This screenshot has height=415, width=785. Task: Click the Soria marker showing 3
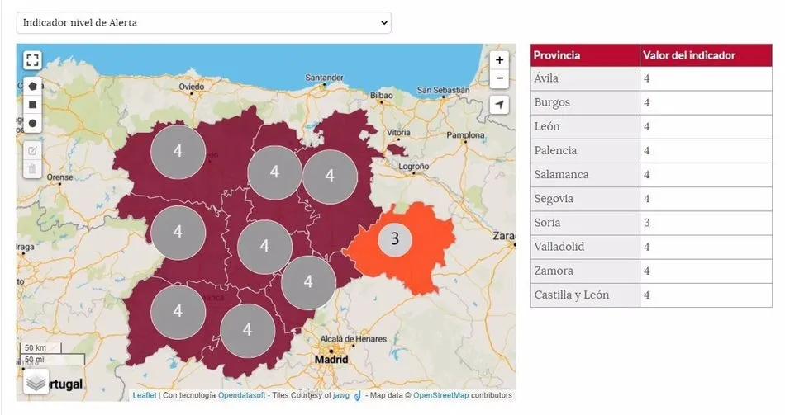pyautogui.click(x=395, y=239)
